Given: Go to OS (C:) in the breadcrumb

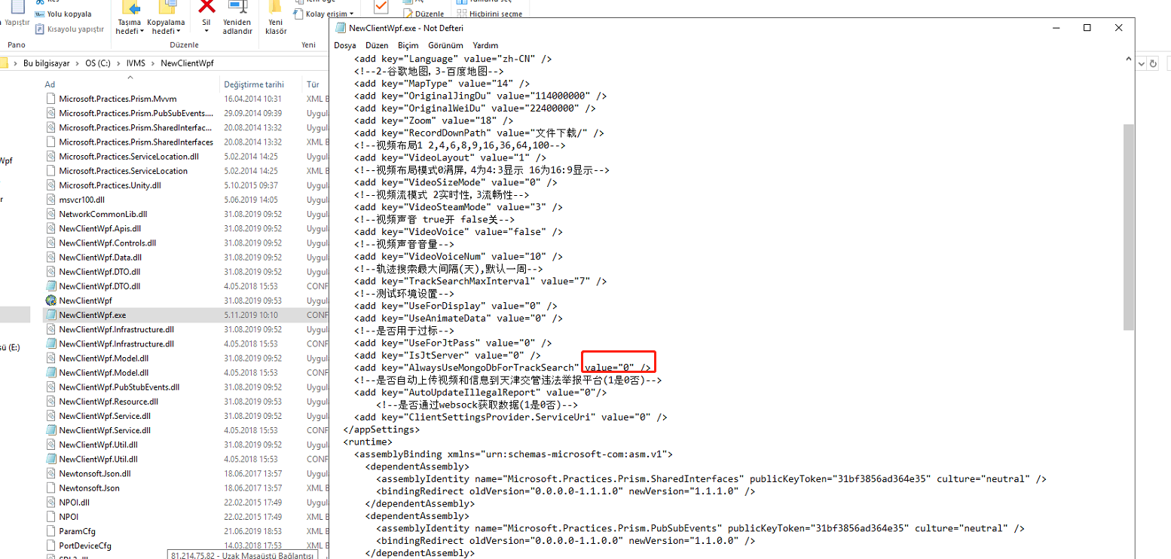Looking at the screenshot, I should 98,63.
